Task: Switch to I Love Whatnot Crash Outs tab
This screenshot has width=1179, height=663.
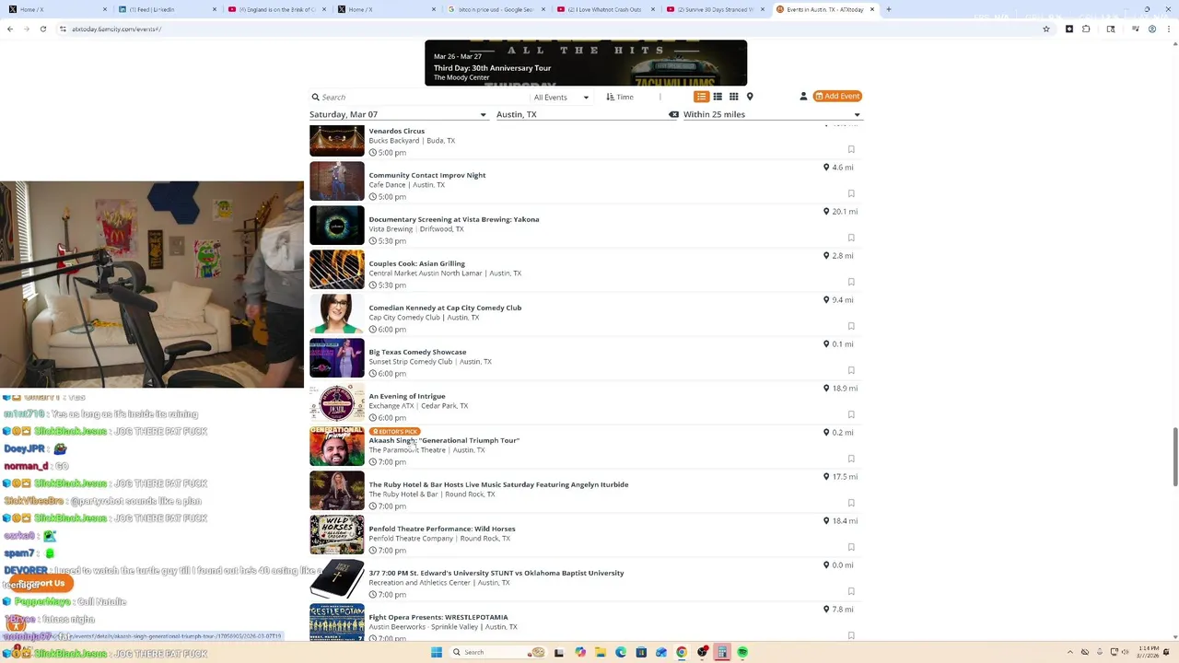Action: pyautogui.click(x=606, y=9)
